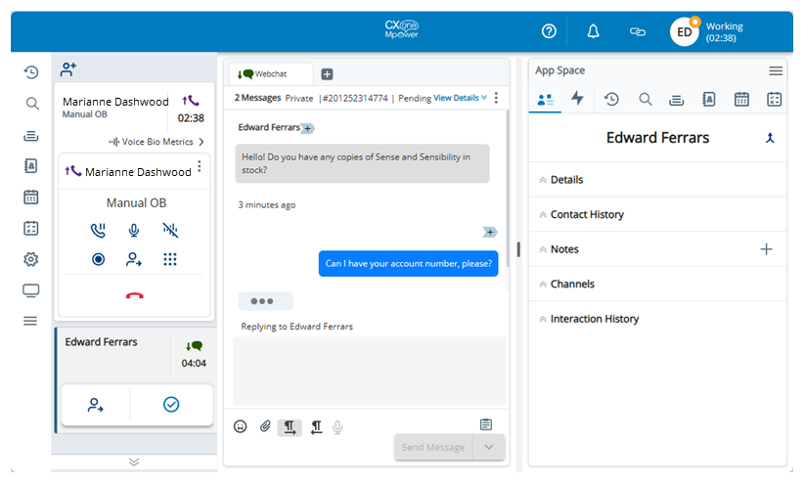Click the help question mark icon
The height and width of the screenshot is (484, 805).
pos(549,31)
